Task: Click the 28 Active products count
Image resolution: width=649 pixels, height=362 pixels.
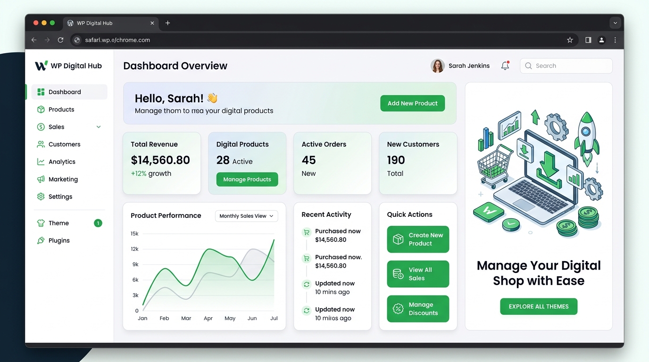Action: coord(234,161)
